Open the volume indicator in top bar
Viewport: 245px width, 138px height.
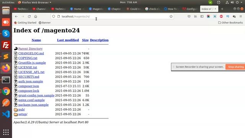coord(232,2)
